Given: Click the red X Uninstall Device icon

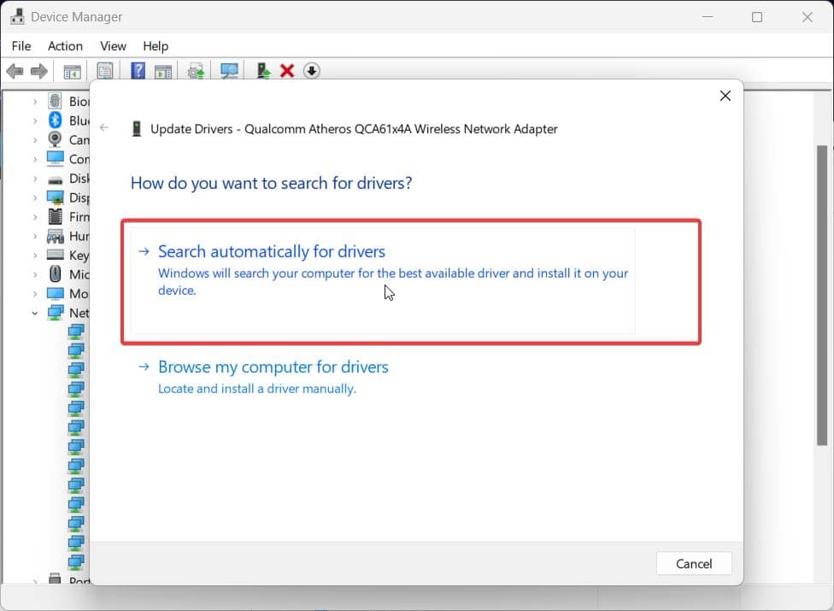Looking at the screenshot, I should 287,71.
